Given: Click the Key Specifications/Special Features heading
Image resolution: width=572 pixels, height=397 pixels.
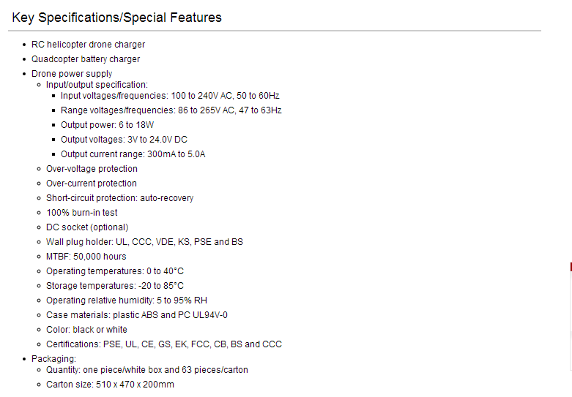Looking at the screenshot, I should [116, 18].
